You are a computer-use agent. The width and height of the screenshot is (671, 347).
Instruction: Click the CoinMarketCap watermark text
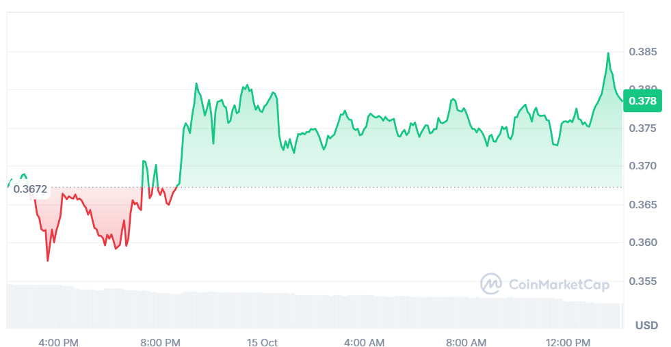[x=557, y=284]
